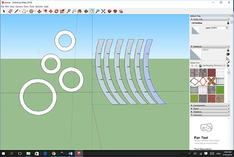Click the eyedropper Sample Paint icon
This screenshot has width=234, height=157.
coord(228,62)
